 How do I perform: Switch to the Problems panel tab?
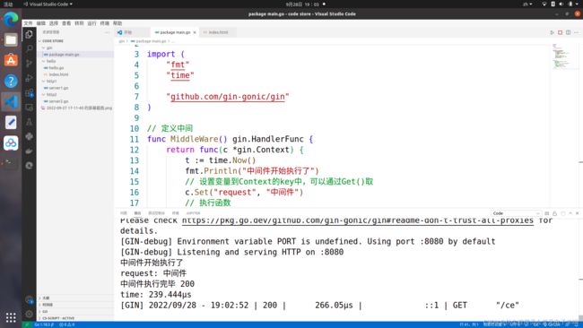coord(124,213)
